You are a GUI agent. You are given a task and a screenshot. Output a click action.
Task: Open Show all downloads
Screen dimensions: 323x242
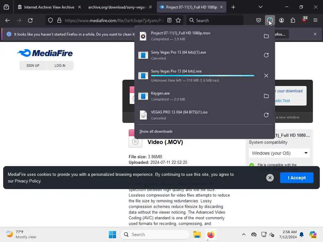(x=156, y=131)
